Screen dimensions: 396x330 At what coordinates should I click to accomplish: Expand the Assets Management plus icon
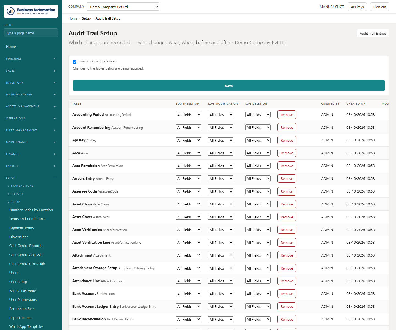[54, 106]
